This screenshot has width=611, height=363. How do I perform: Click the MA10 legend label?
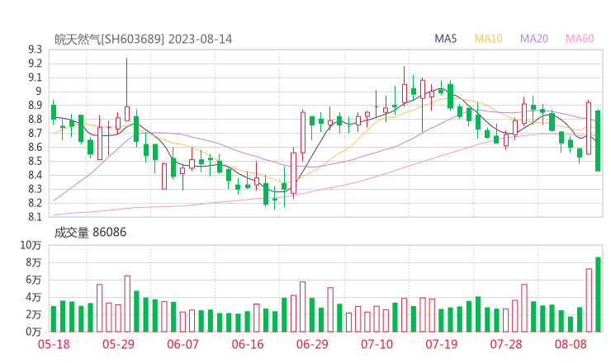pyautogui.click(x=488, y=39)
